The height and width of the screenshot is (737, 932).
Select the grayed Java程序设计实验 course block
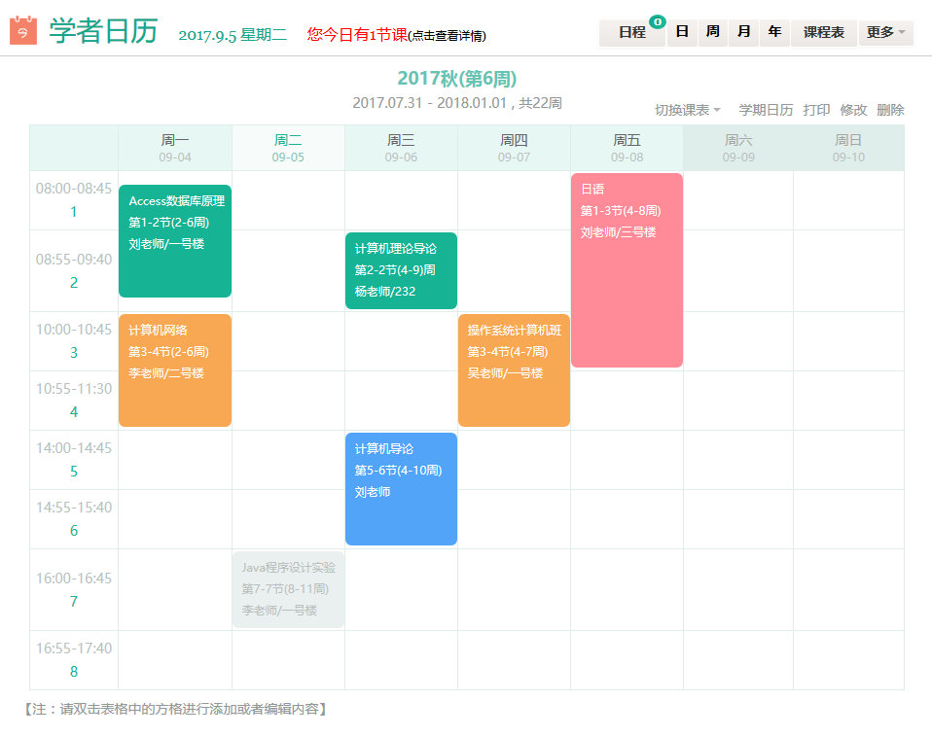(288, 590)
